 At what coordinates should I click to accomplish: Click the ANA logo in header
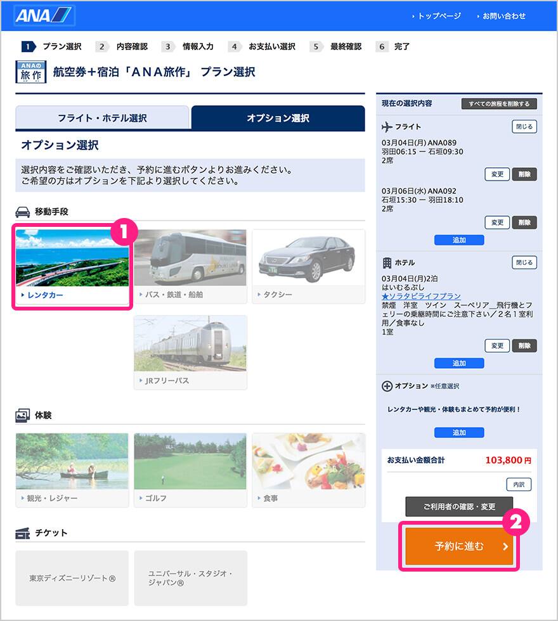[43, 16]
